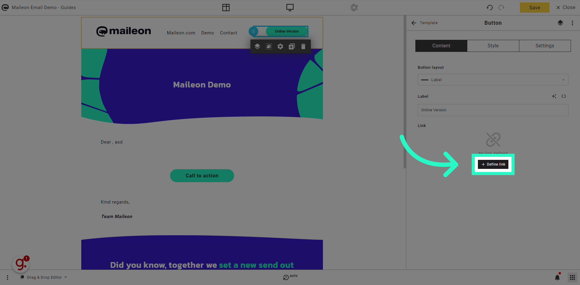Select the Online Version button in email
The height and width of the screenshot is (285, 580).
tap(287, 31)
